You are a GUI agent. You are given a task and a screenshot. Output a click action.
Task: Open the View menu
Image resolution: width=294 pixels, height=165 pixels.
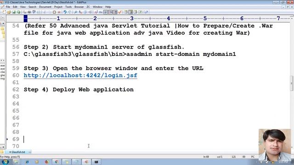click(23, 7)
